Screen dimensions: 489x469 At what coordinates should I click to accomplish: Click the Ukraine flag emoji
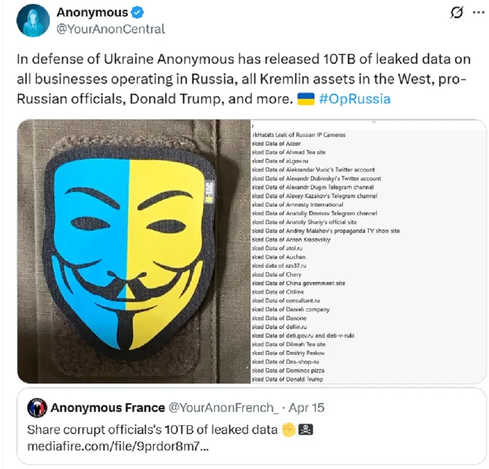pos(306,99)
